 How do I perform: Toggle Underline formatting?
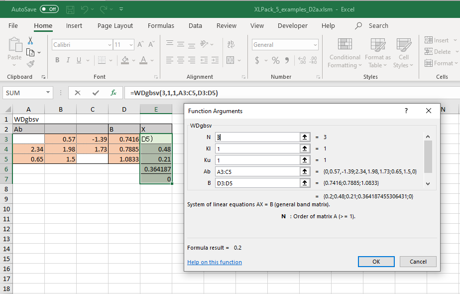[x=79, y=60]
